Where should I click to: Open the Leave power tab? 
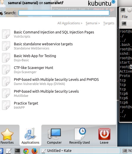104,136
